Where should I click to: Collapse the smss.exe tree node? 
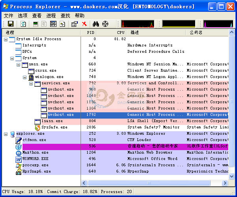(18, 65)
